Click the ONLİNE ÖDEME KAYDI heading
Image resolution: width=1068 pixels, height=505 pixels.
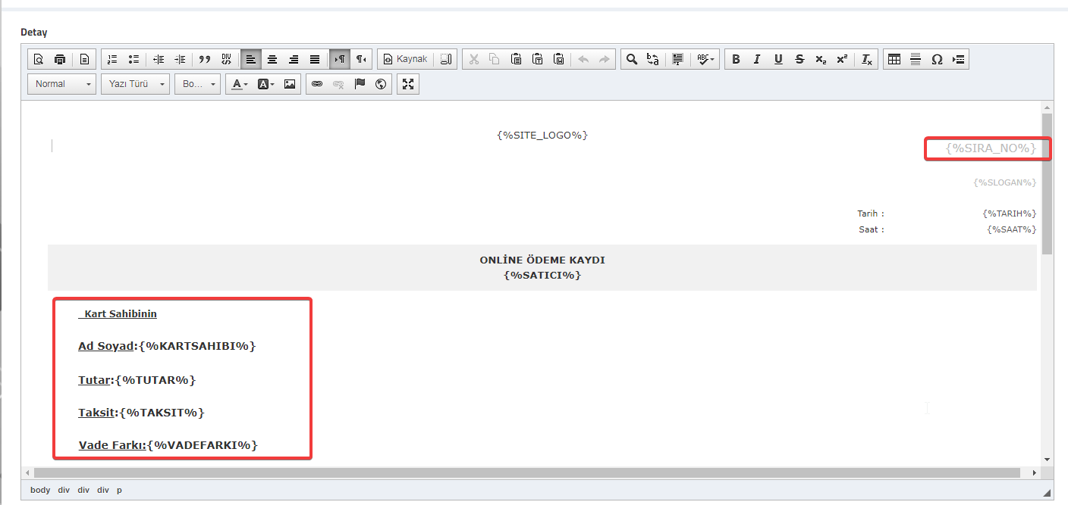coord(542,260)
